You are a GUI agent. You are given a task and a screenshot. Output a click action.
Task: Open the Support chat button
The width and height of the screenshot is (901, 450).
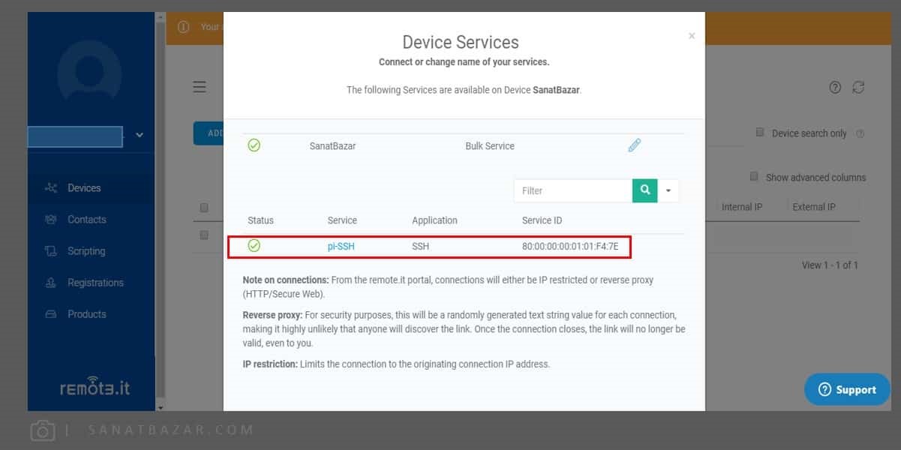pyautogui.click(x=847, y=389)
